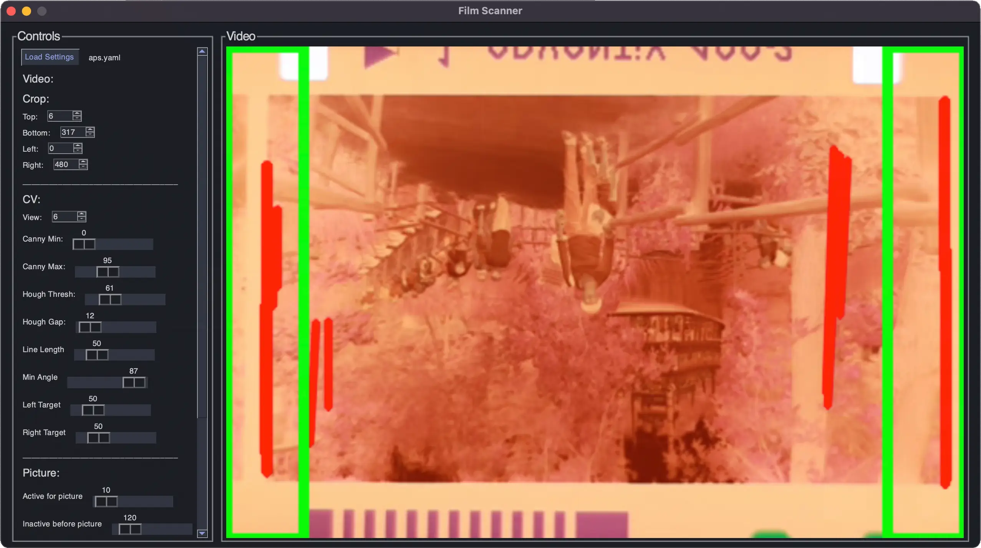The height and width of the screenshot is (548, 981).
Task: Decrement the Top crop value
Action: pos(77,118)
